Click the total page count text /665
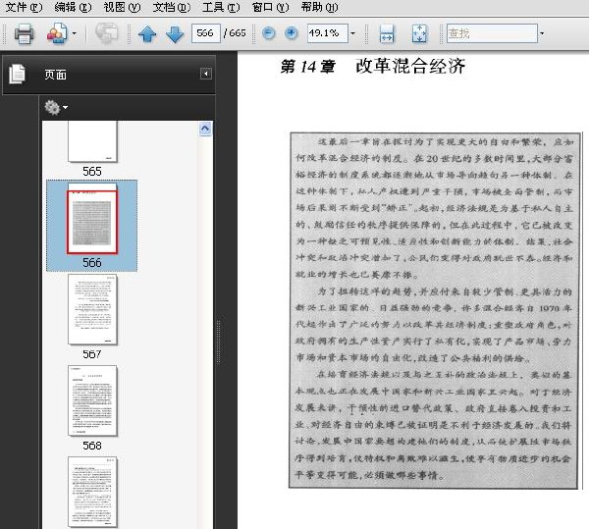The width and height of the screenshot is (589, 529). pos(235,33)
